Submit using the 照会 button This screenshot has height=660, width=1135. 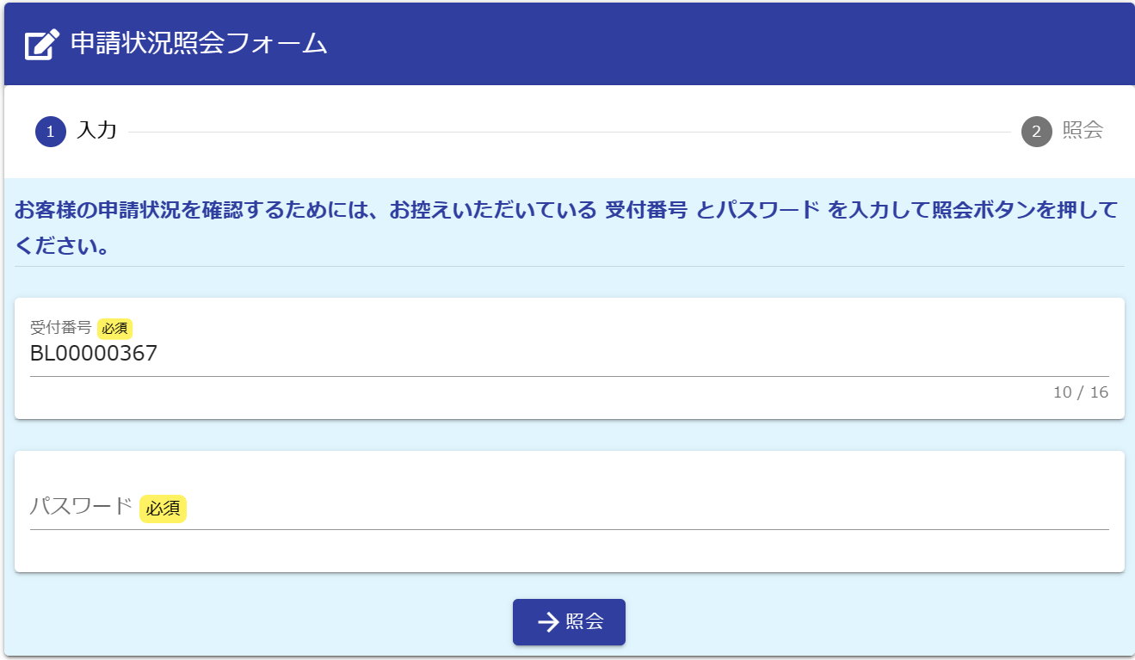click(x=569, y=622)
